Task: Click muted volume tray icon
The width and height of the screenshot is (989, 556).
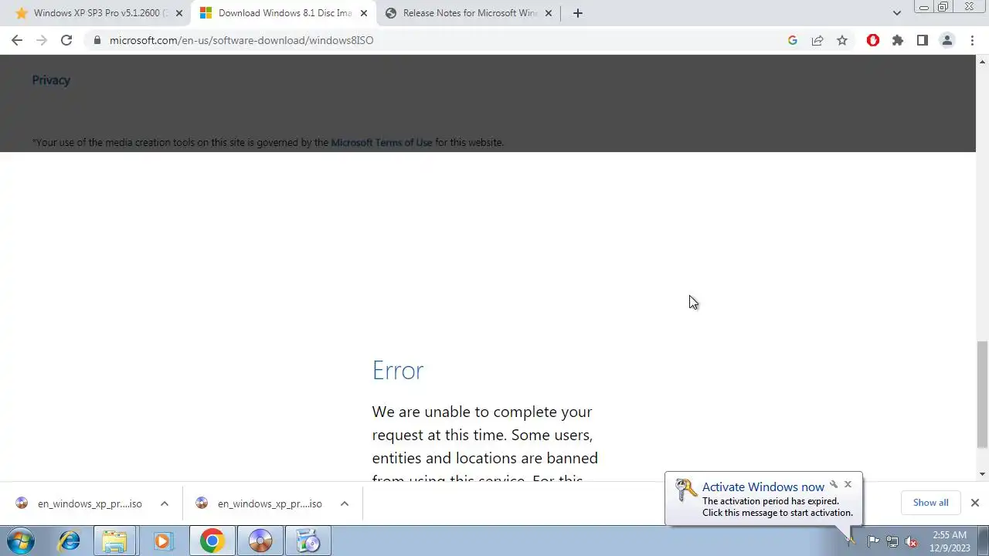Action: tap(911, 541)
